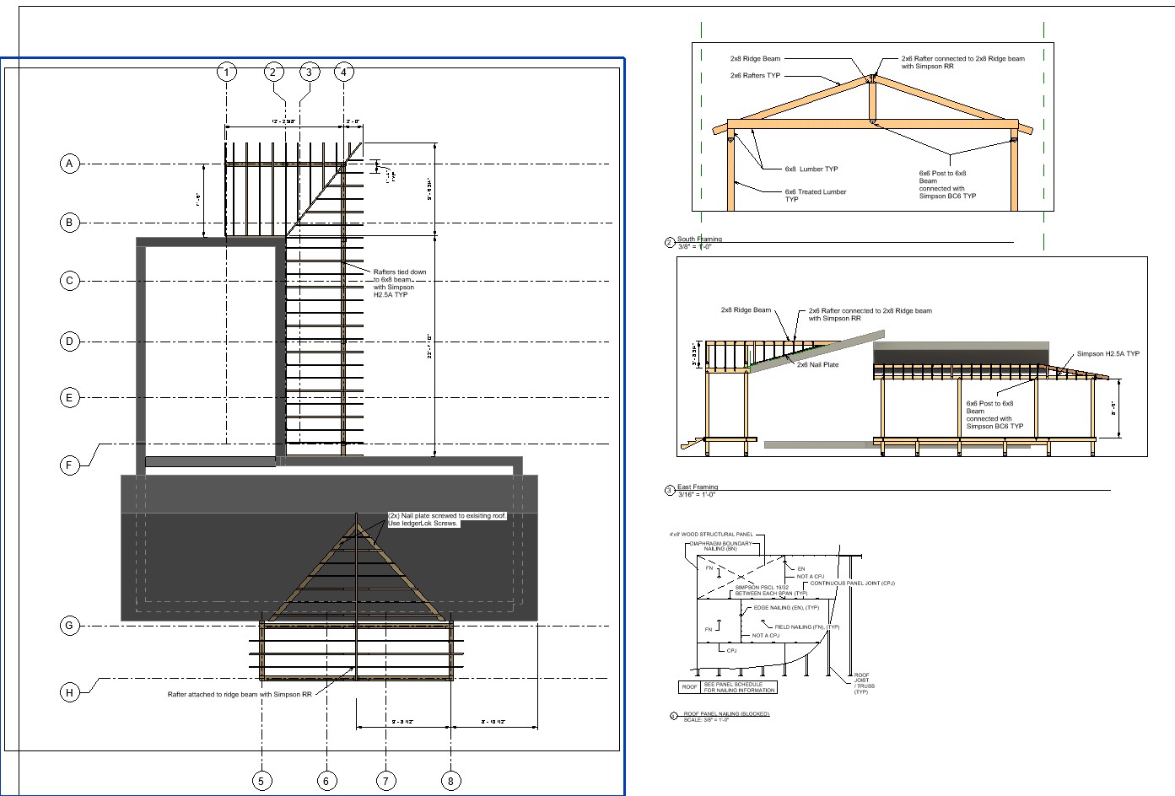Select South Framing '2x6 Rafter connected to 2x8 Ridge beam' note
This screenshot has height=796, width=1175.
point(962,62)
